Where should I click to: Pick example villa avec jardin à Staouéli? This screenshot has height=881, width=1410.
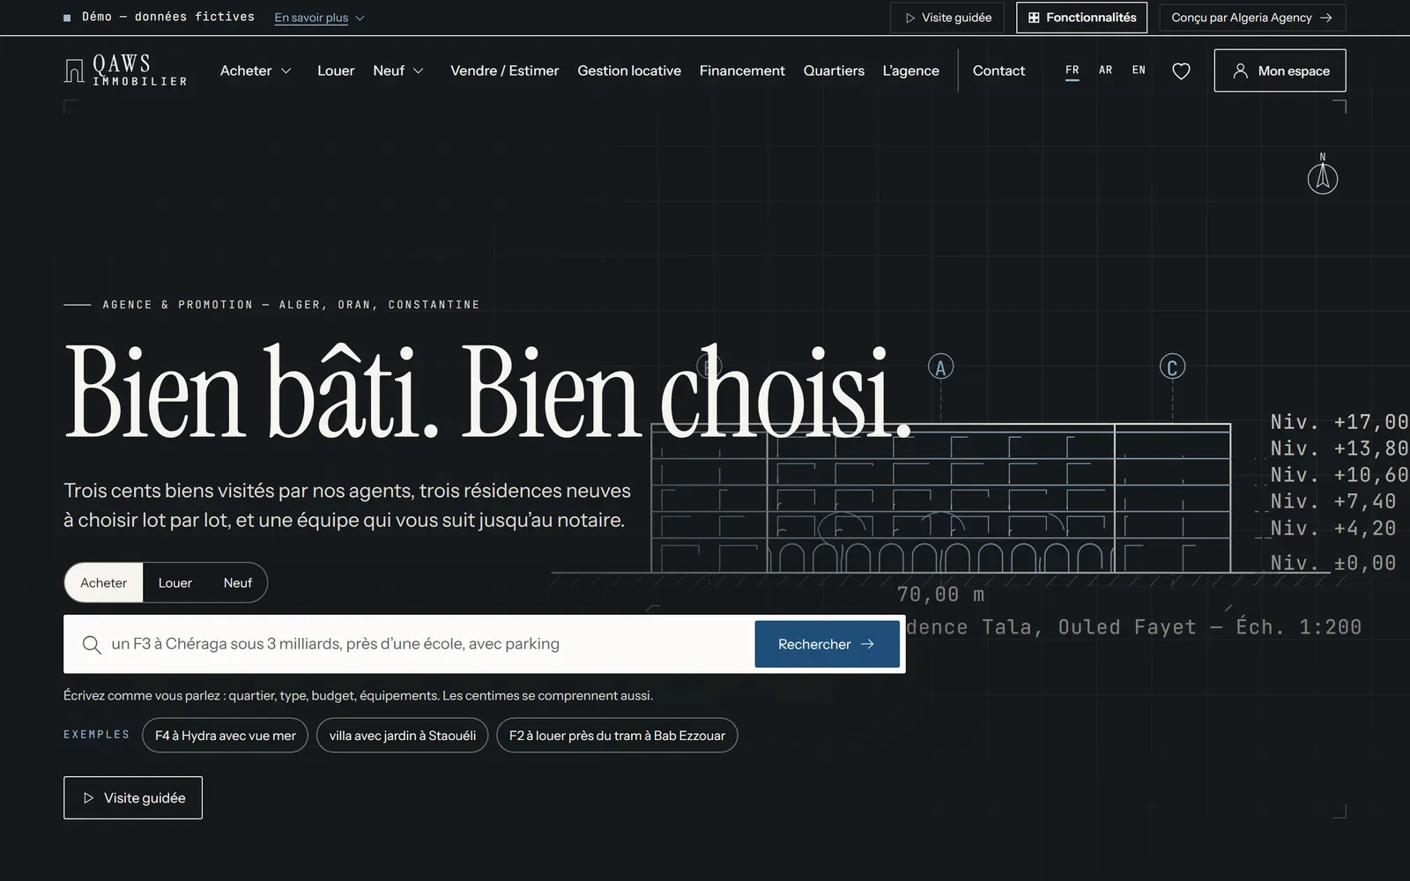[x=402, y=736]
